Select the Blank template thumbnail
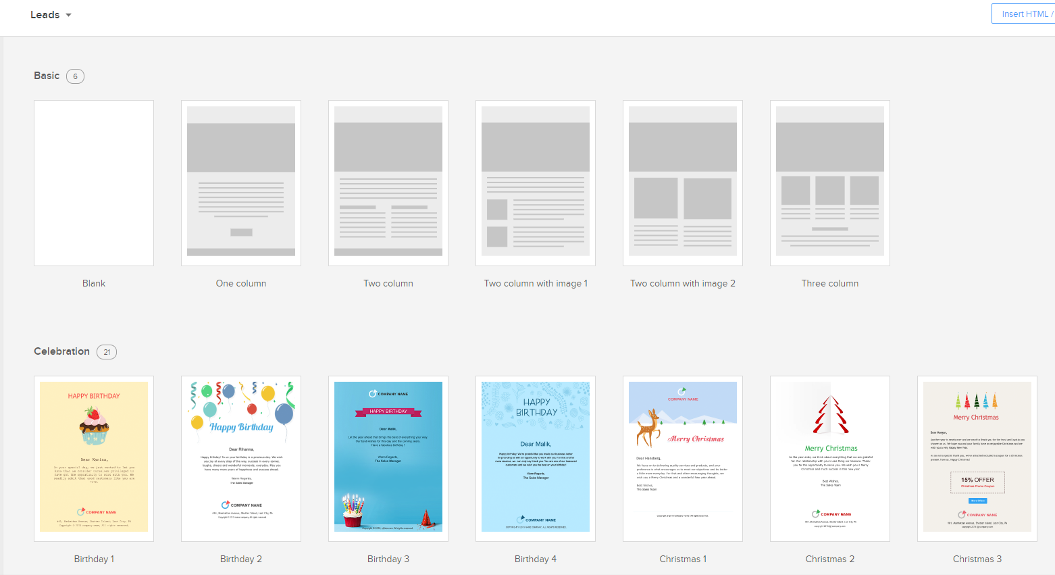The image size is (1055, 575). [x=94, y=183]
